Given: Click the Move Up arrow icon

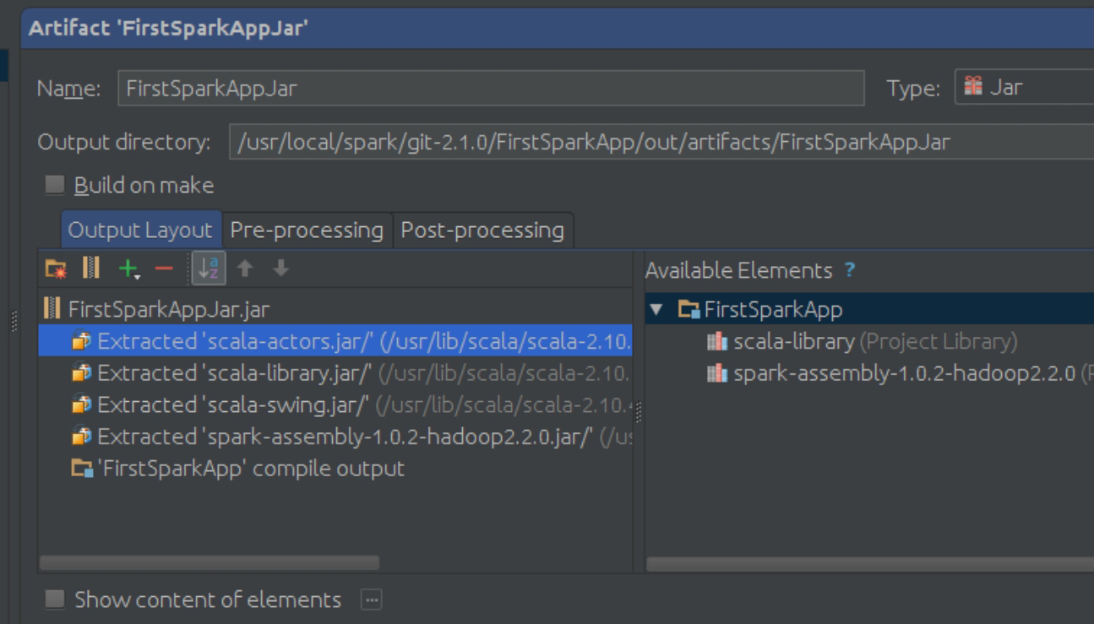Looking at the screenshot, I should point(245,269).
